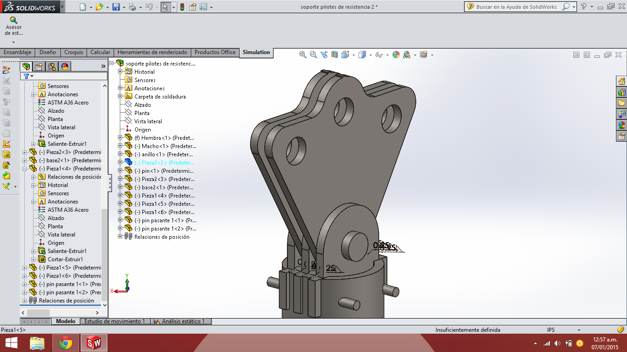Expand Hembra<1> in flyout tree
The height and width of the screenshot is (352, 627).
[120, 137]
